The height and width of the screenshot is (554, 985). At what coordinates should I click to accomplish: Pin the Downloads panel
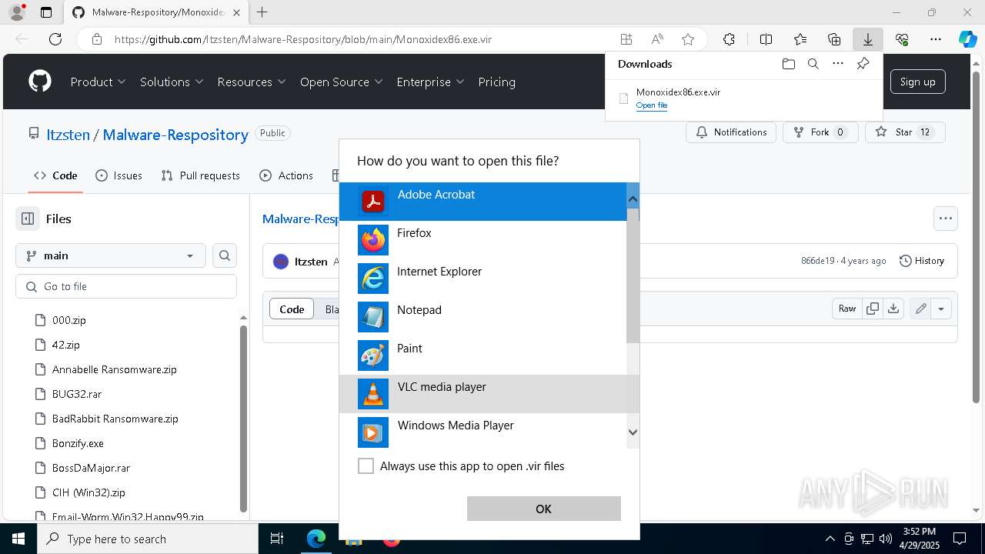coord(863,64)
